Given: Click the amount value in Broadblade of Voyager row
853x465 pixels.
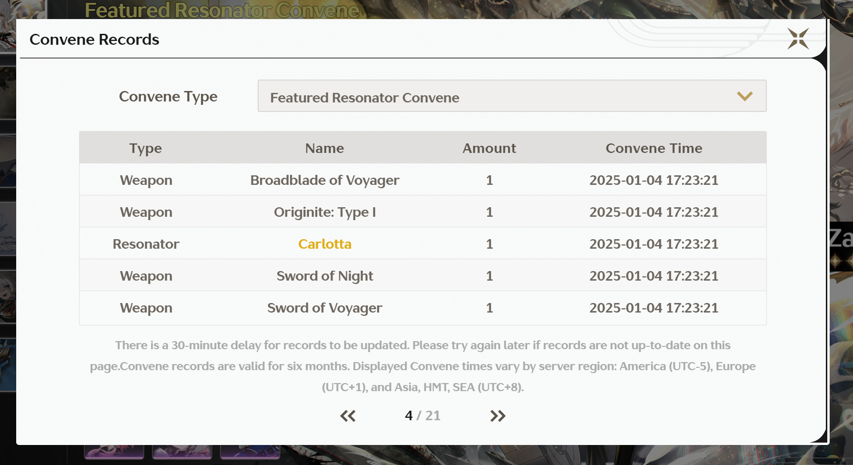Looking at the screenshot, I should coord(489,180).
